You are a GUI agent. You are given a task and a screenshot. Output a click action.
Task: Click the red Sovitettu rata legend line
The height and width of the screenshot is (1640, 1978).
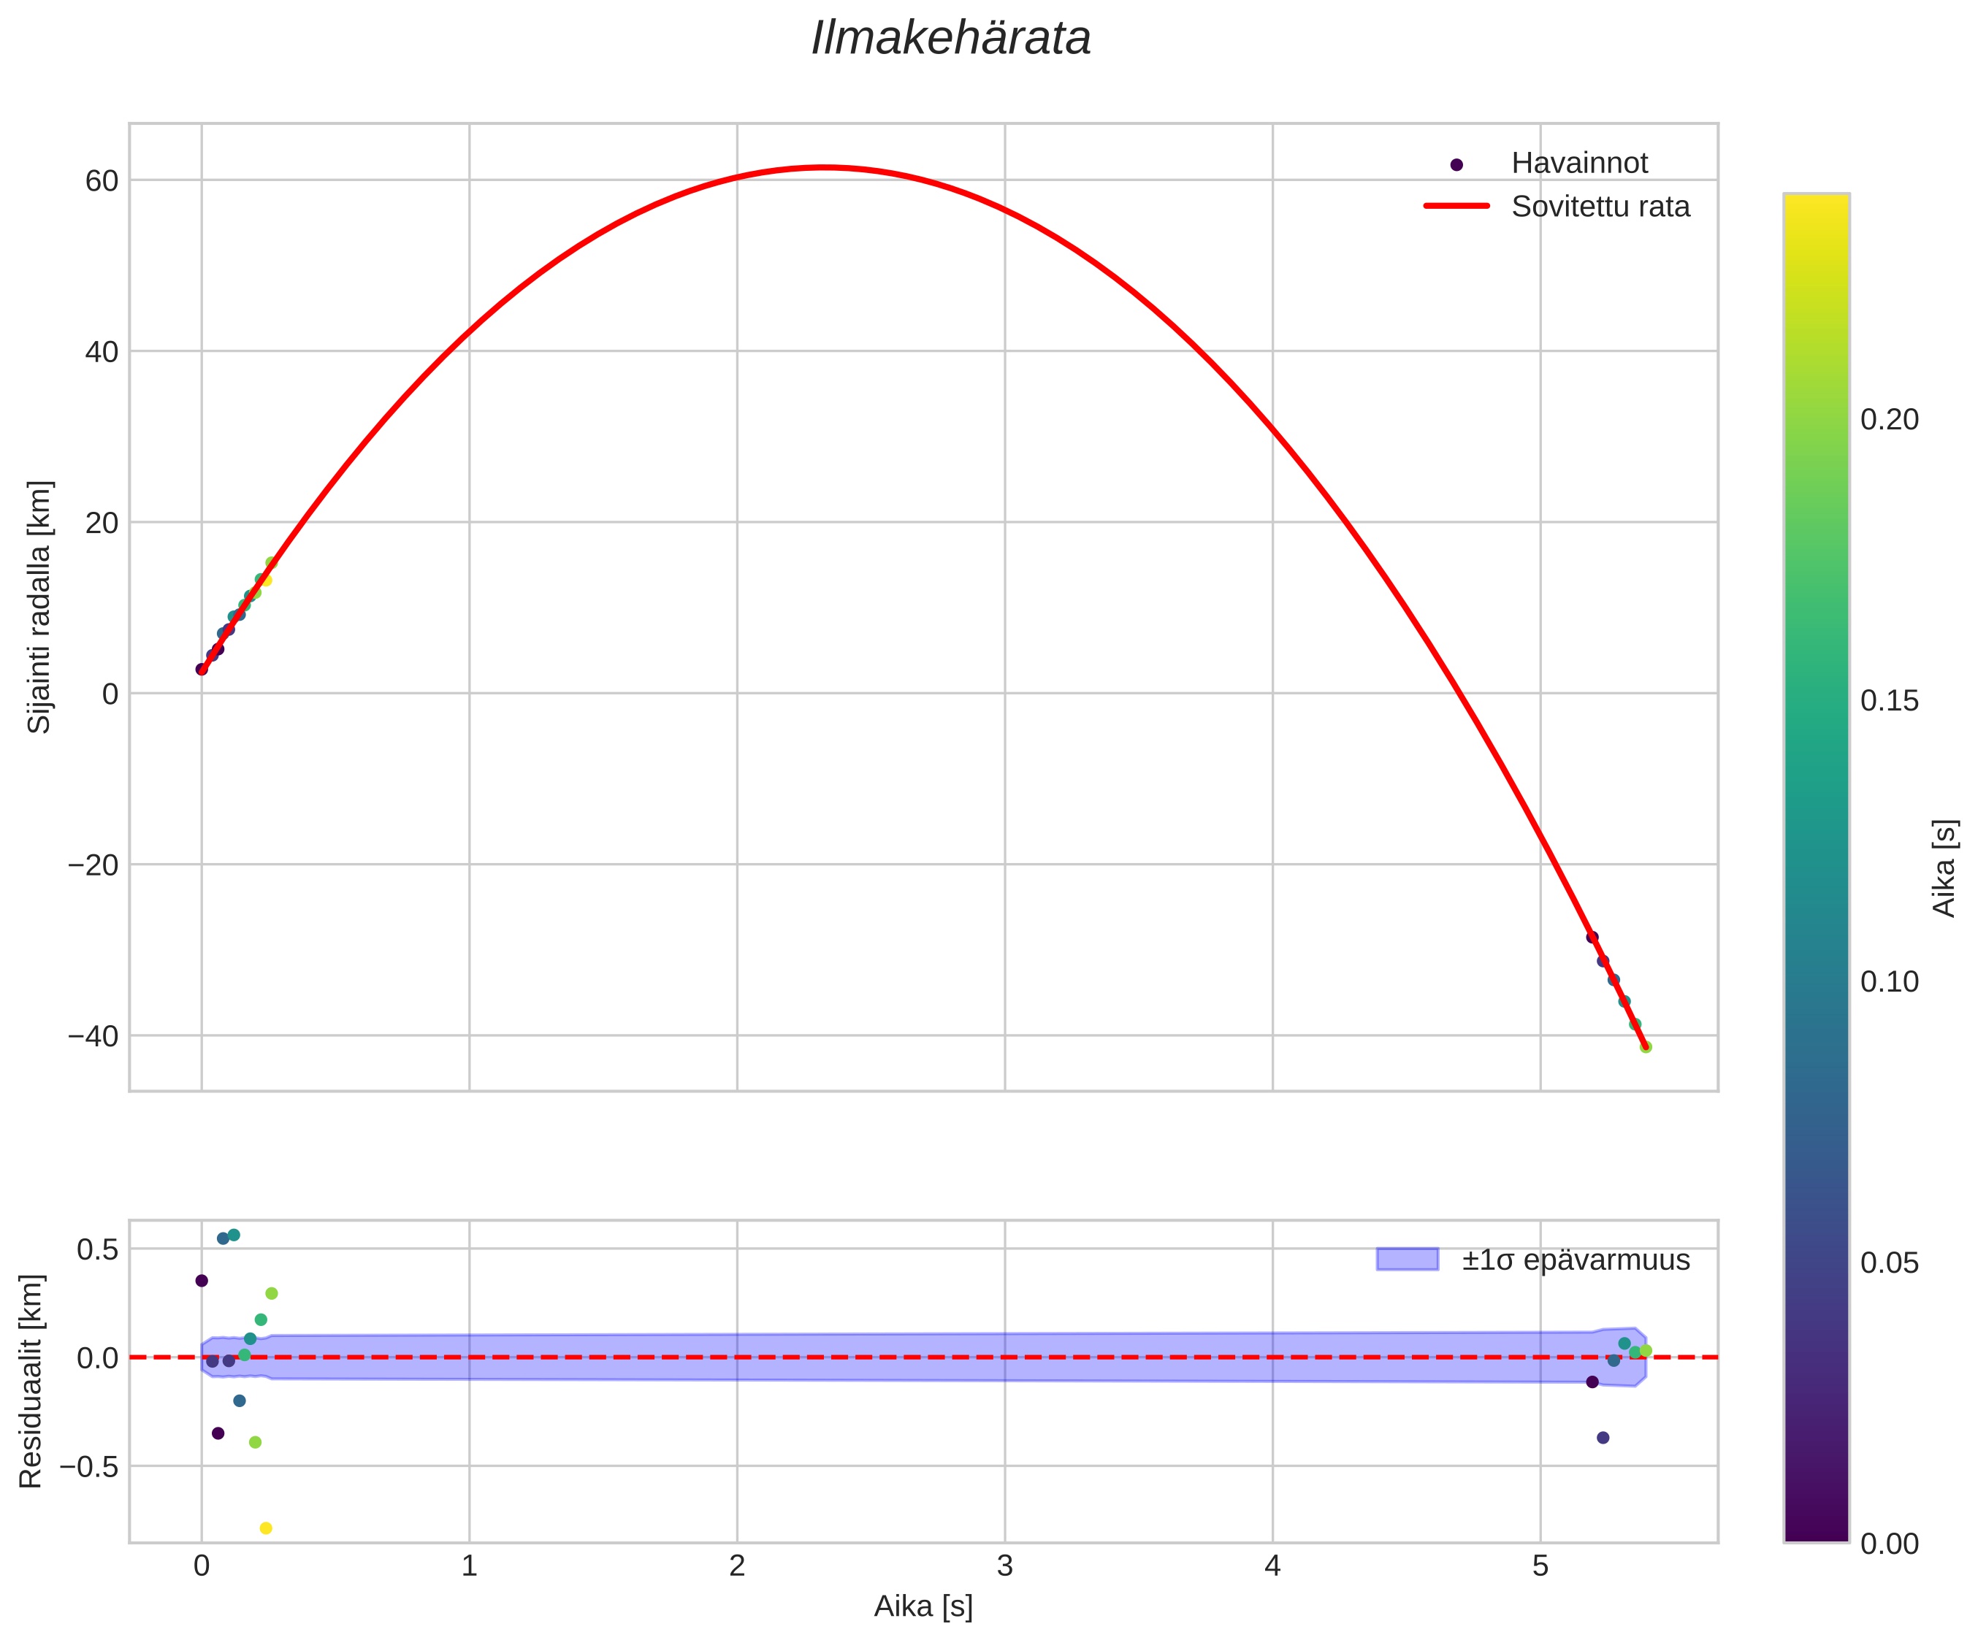(1456, 206)
